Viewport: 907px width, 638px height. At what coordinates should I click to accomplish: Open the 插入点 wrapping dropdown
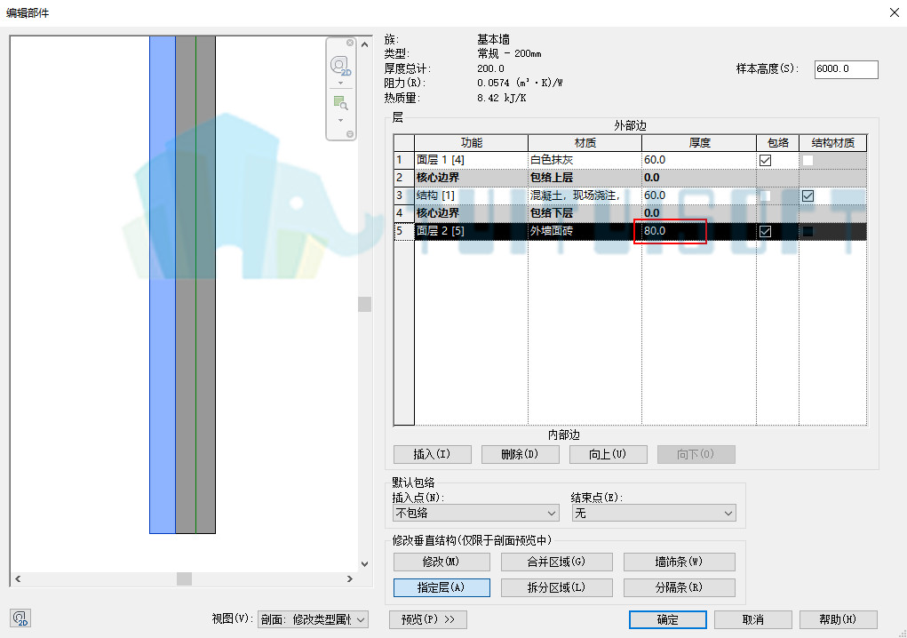tap(476, 513)
